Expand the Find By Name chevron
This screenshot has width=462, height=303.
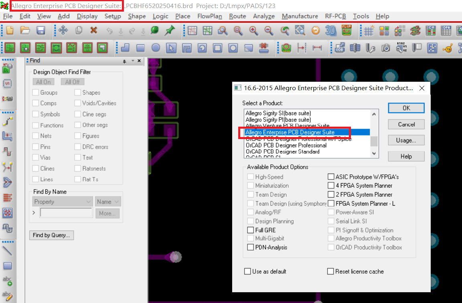click(34, 212)
